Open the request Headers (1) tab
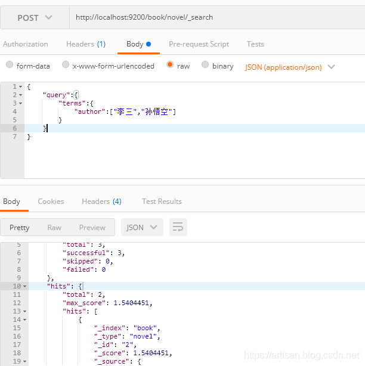The image size is (365, 366). [x=85, y=44]
